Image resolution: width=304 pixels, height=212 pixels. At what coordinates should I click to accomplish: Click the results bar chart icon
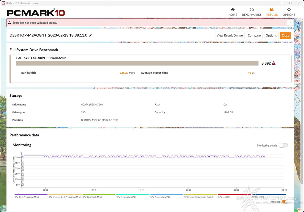(x=272, y=9)
